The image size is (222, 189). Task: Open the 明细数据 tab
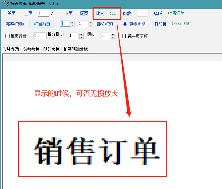pos(51,49)
